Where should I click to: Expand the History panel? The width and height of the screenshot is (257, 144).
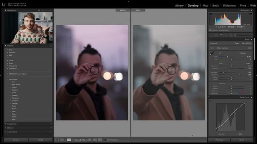point(5,128)
